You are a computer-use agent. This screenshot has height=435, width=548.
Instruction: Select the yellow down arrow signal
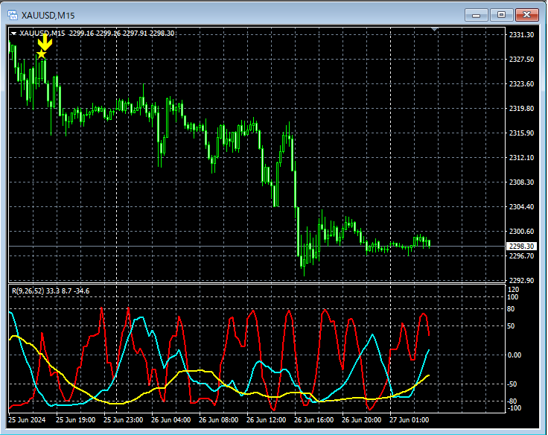point(45,42)
